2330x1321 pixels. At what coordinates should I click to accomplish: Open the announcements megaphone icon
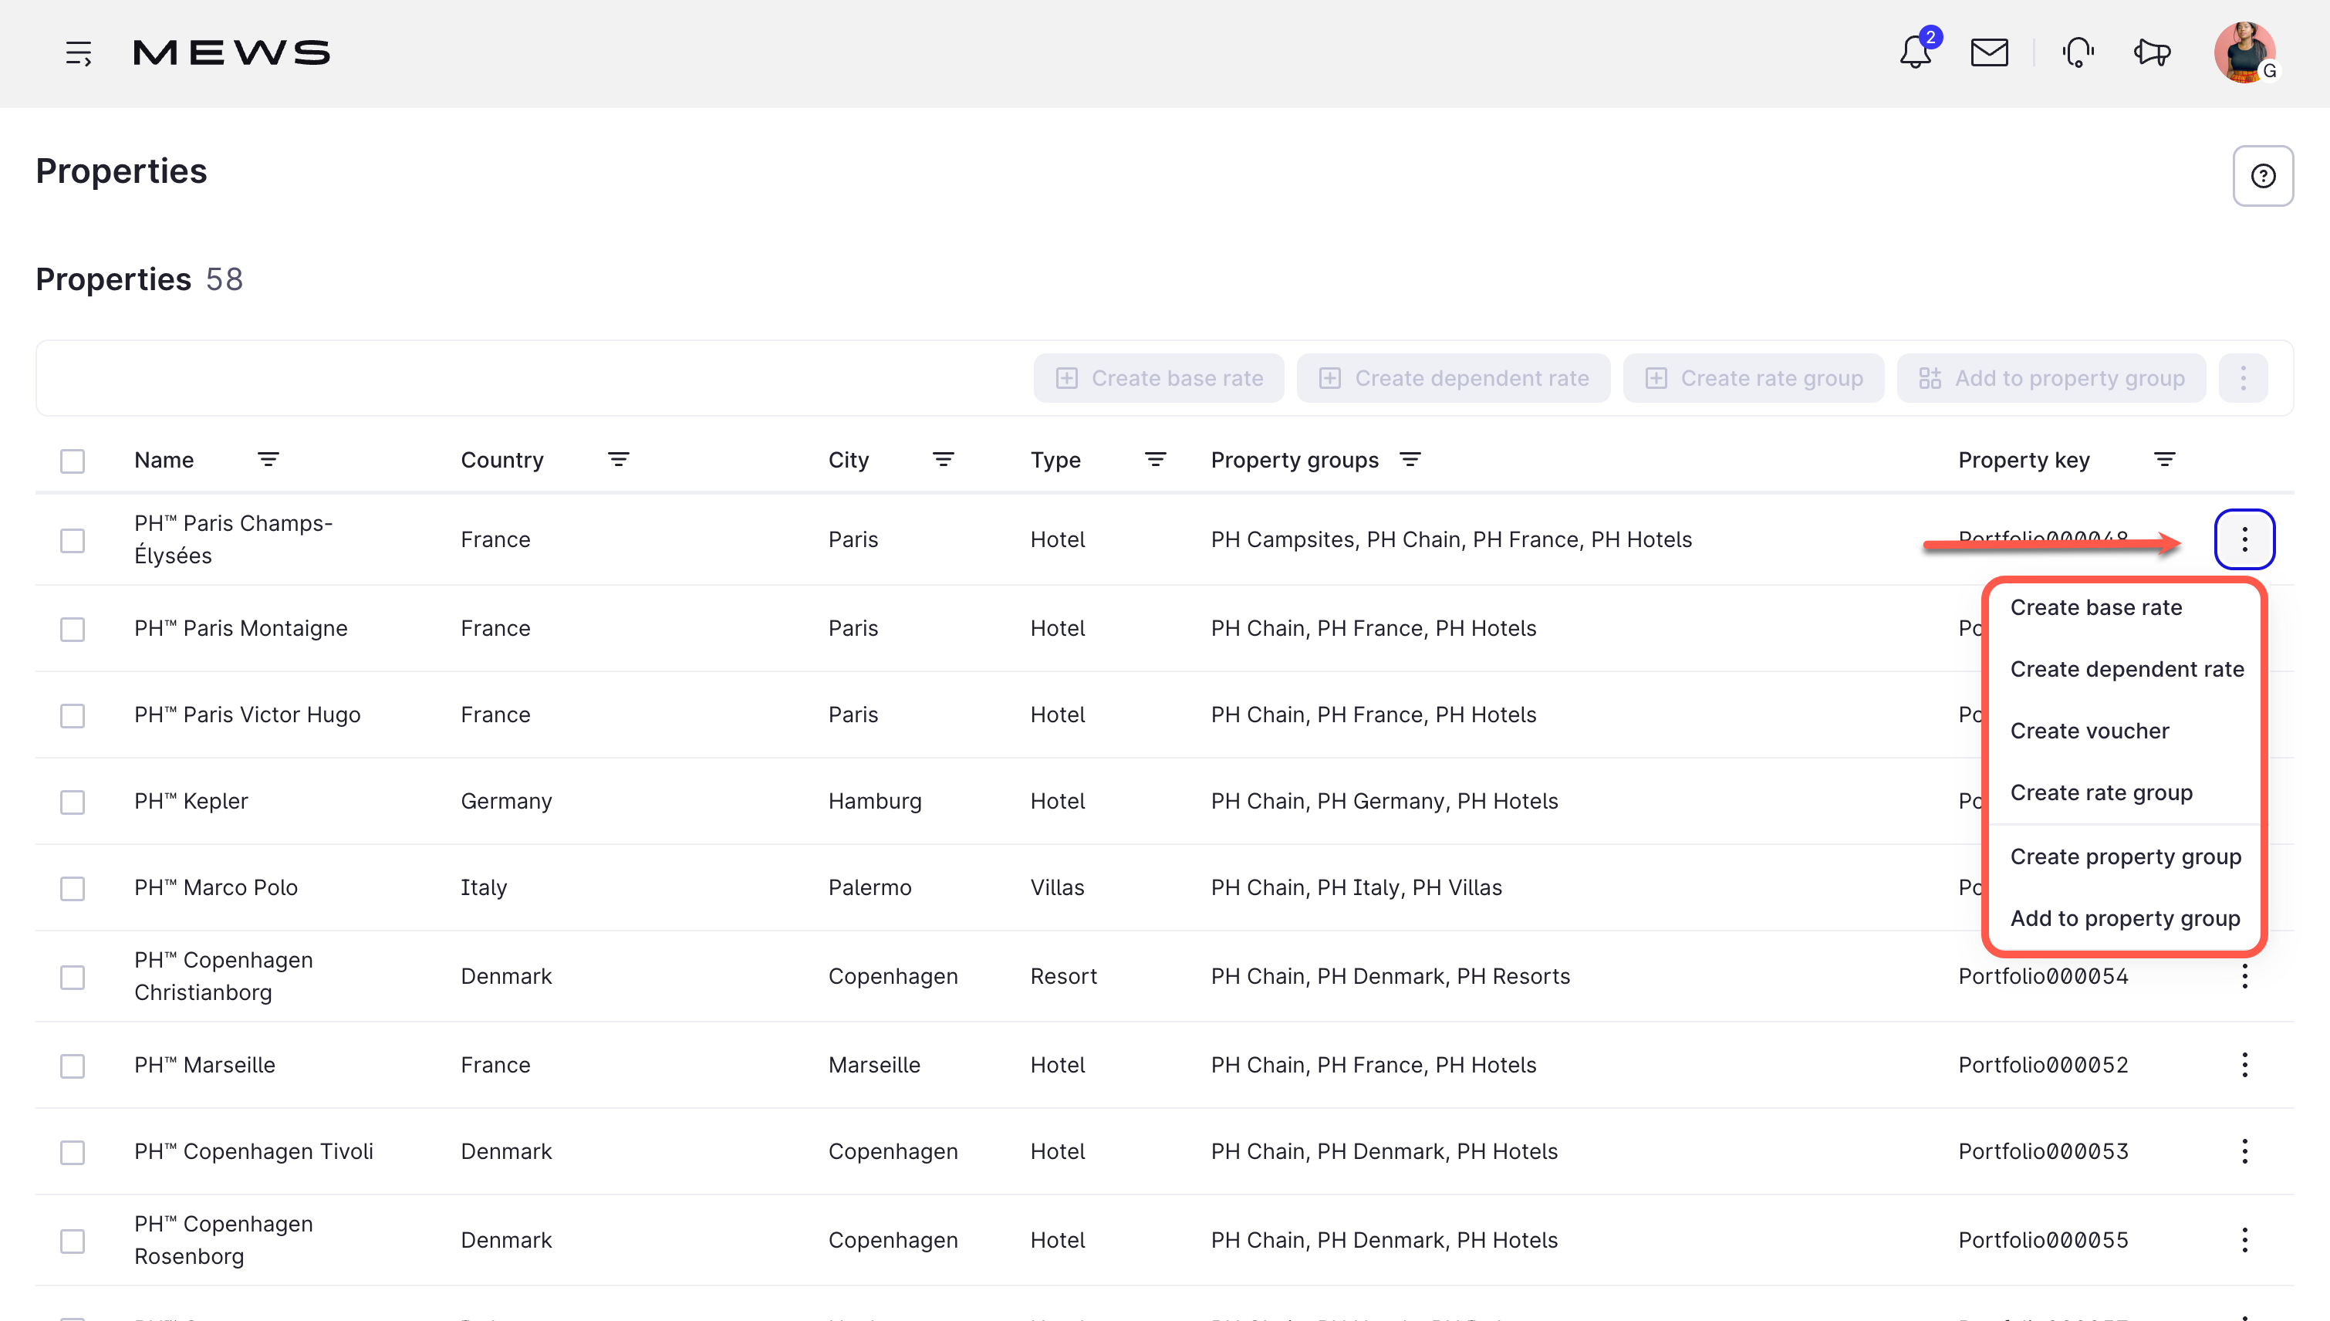pyautogui.click(x=2153, y=52)
